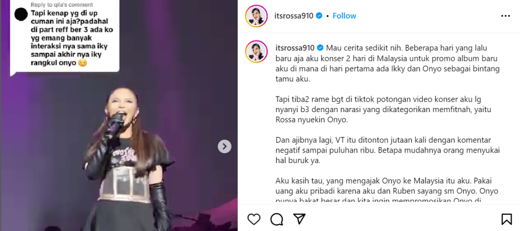This screenshot has width=520, height=231.
Task: Click the 'Reply to qila's comment' label
Action: coord(62,5)
